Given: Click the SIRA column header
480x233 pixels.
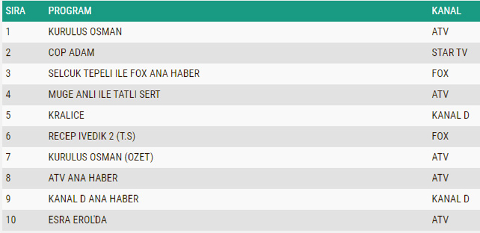Looking at the screenshot, I should pyautogui.click(x=16, y=11).
